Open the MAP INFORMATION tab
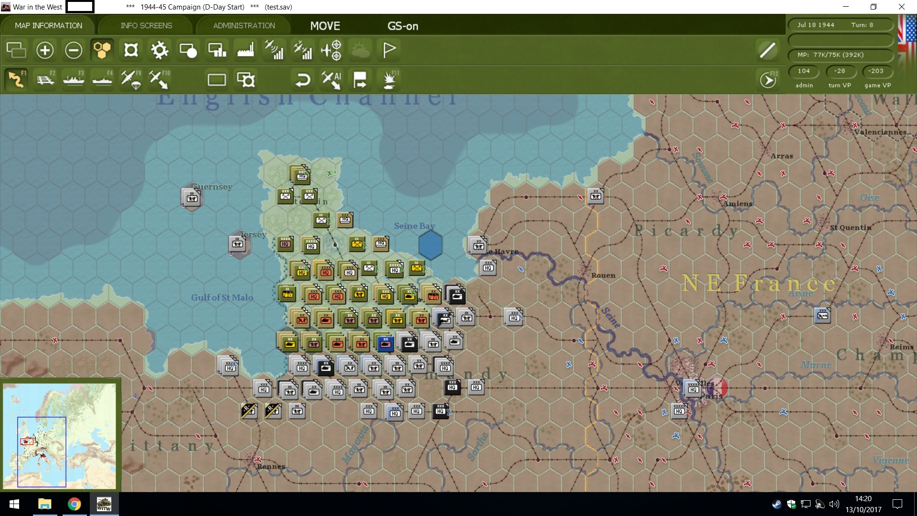 48,26
